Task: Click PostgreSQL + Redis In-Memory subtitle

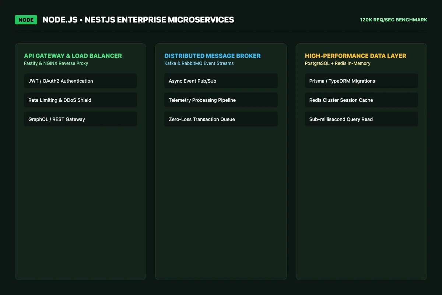Action: 338,63
